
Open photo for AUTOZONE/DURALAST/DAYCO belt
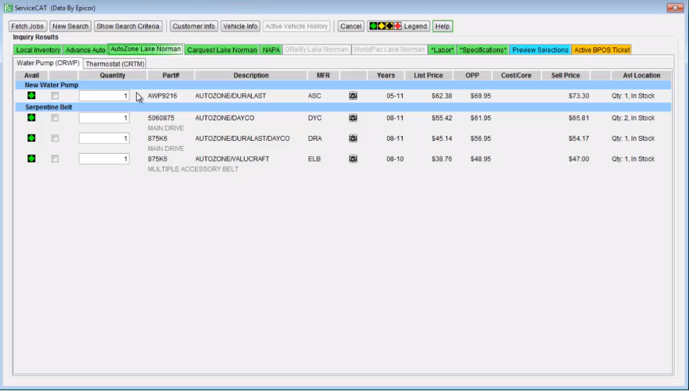pyautogui.click(x=353, y=139)
